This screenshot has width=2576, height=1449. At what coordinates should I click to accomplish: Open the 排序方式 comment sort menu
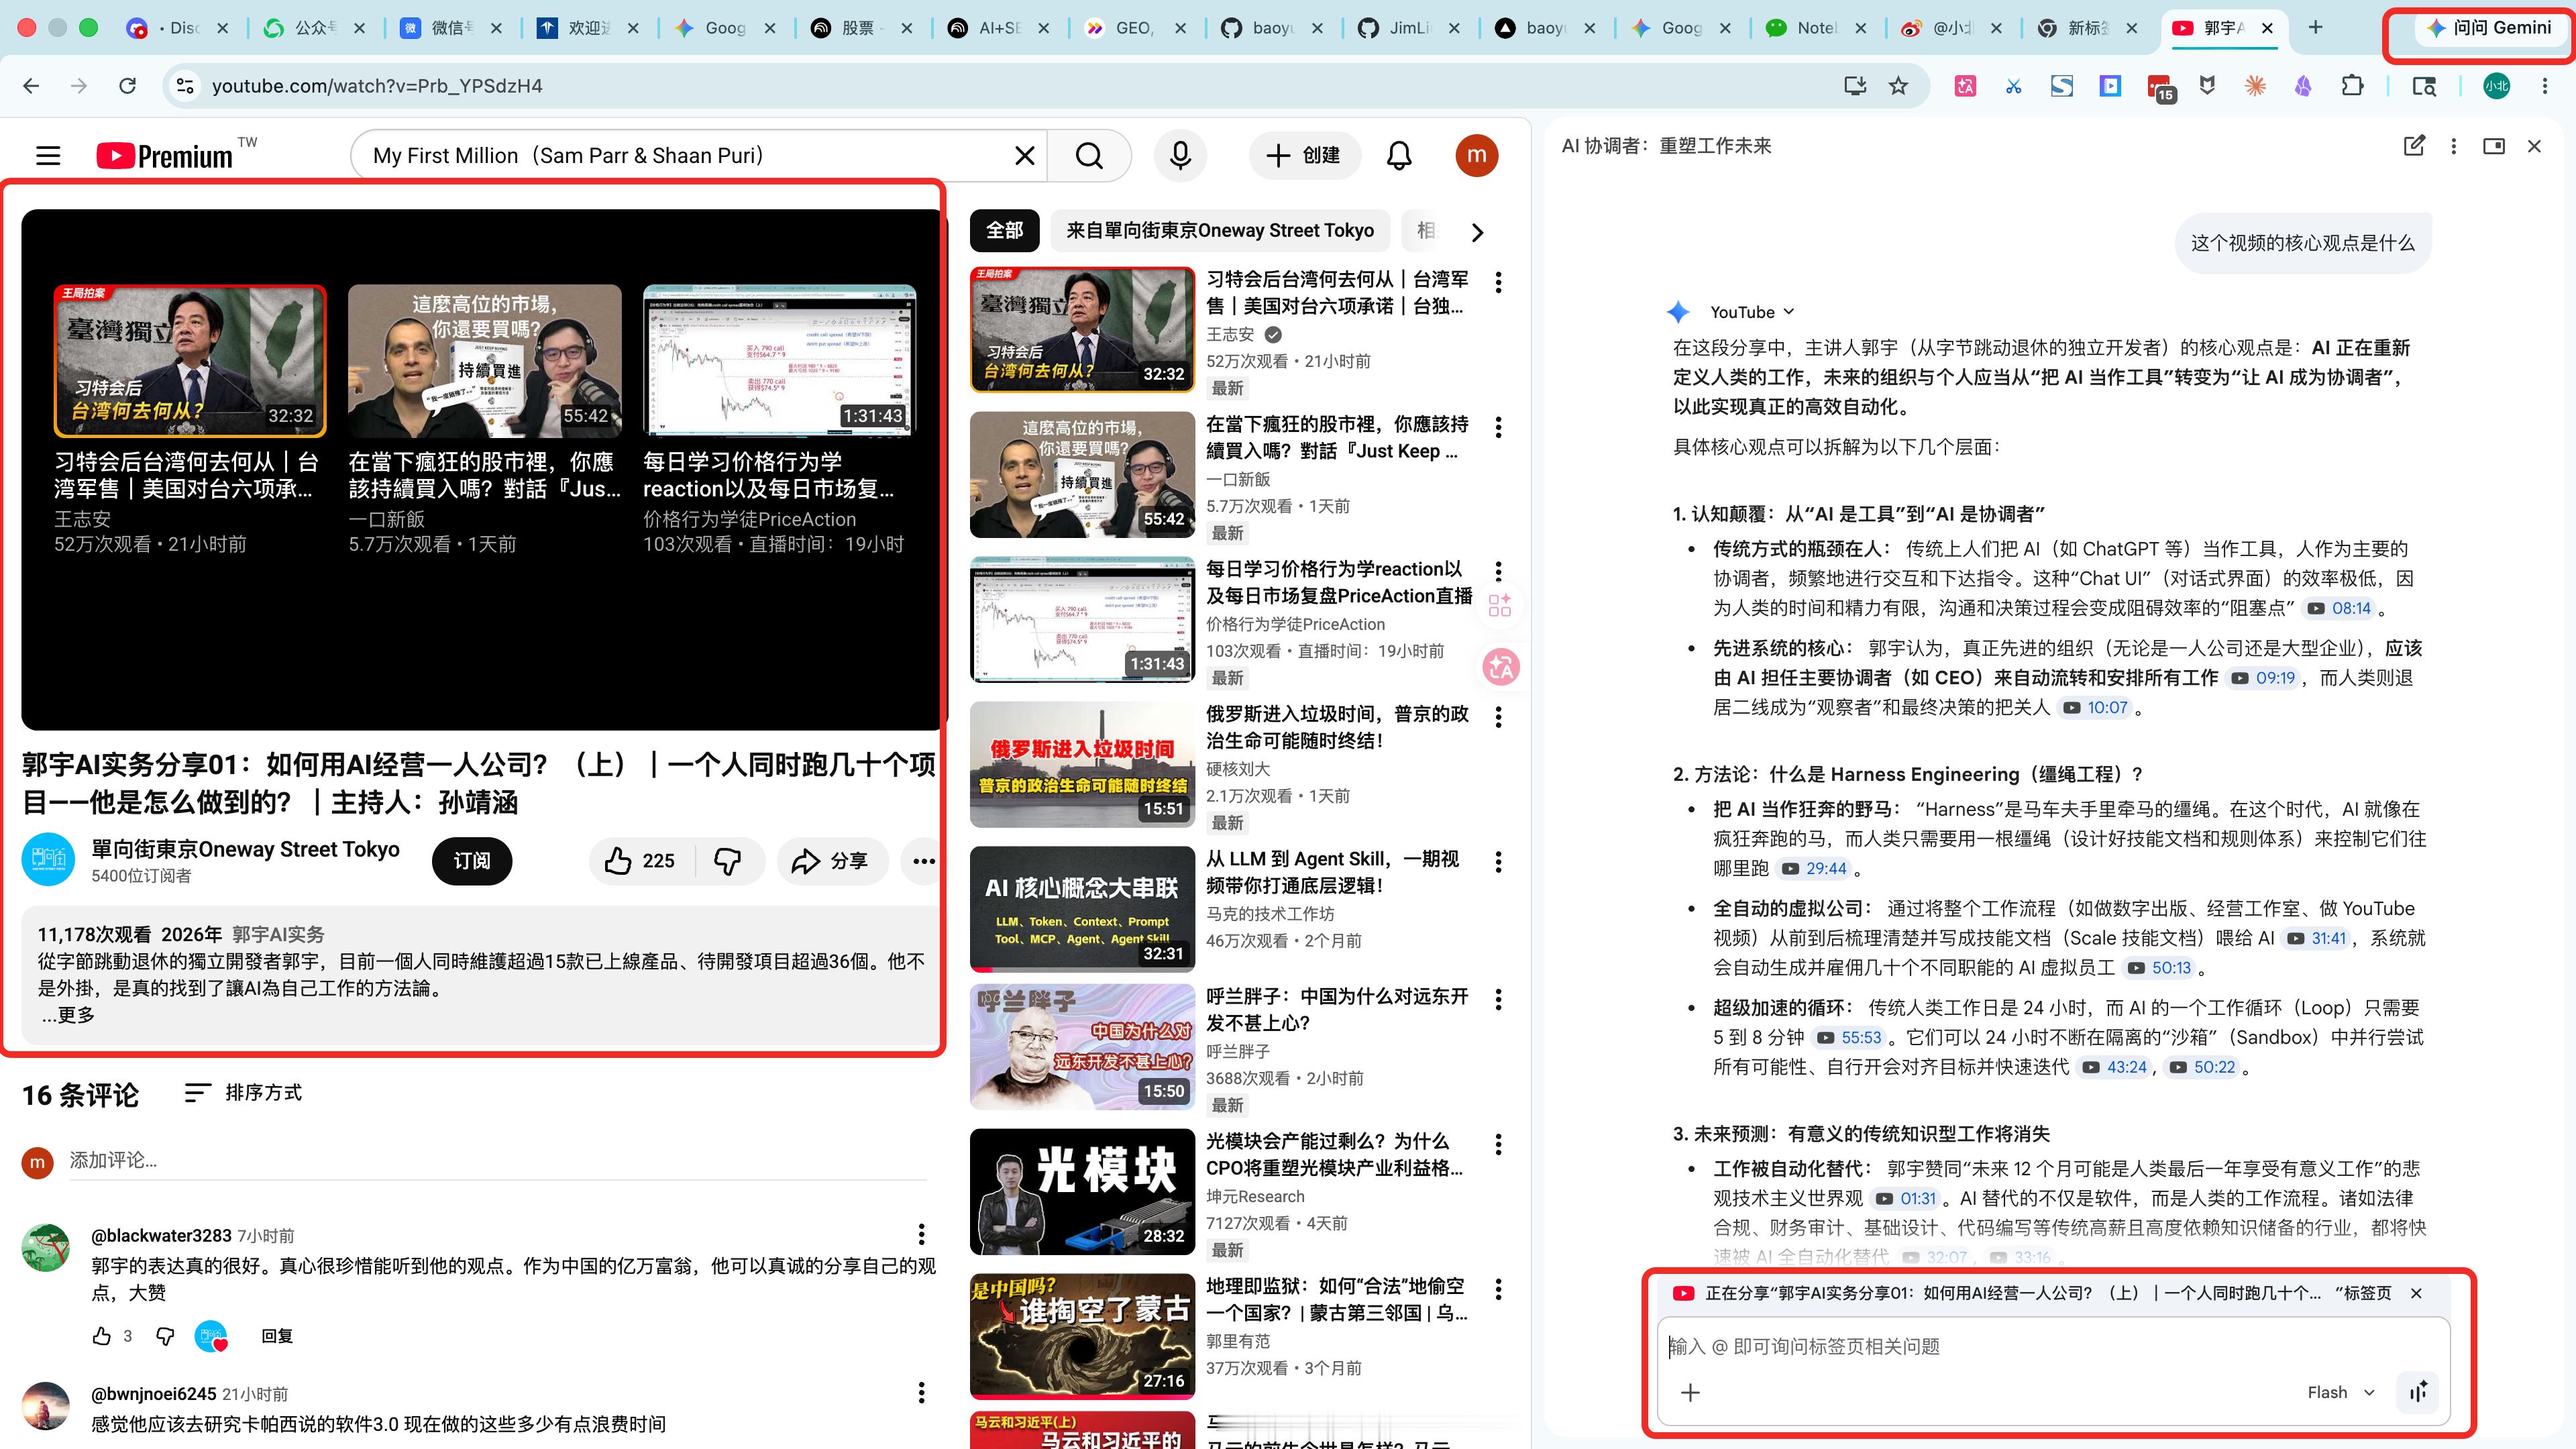(x=243, y=1093)
